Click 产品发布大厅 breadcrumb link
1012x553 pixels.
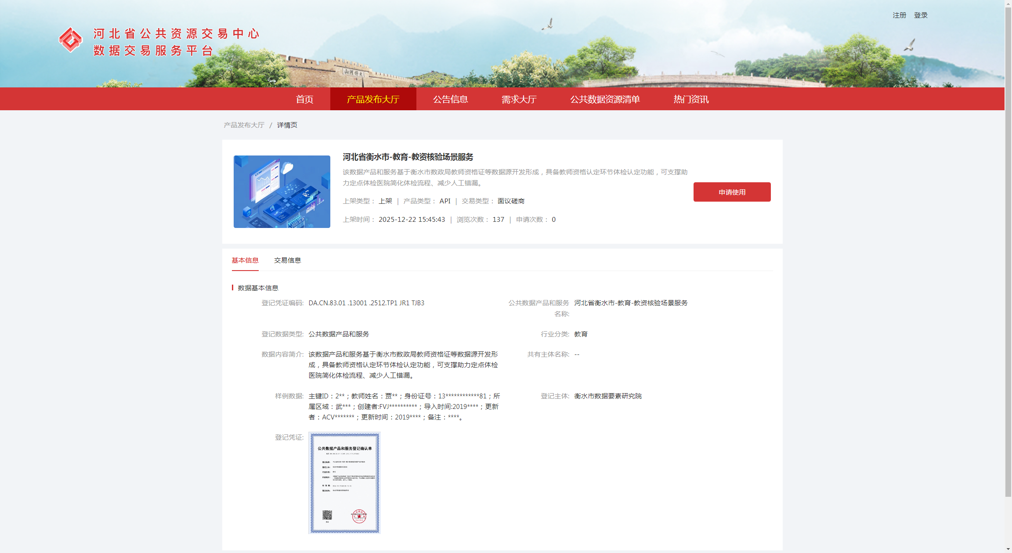coord(244,125)
